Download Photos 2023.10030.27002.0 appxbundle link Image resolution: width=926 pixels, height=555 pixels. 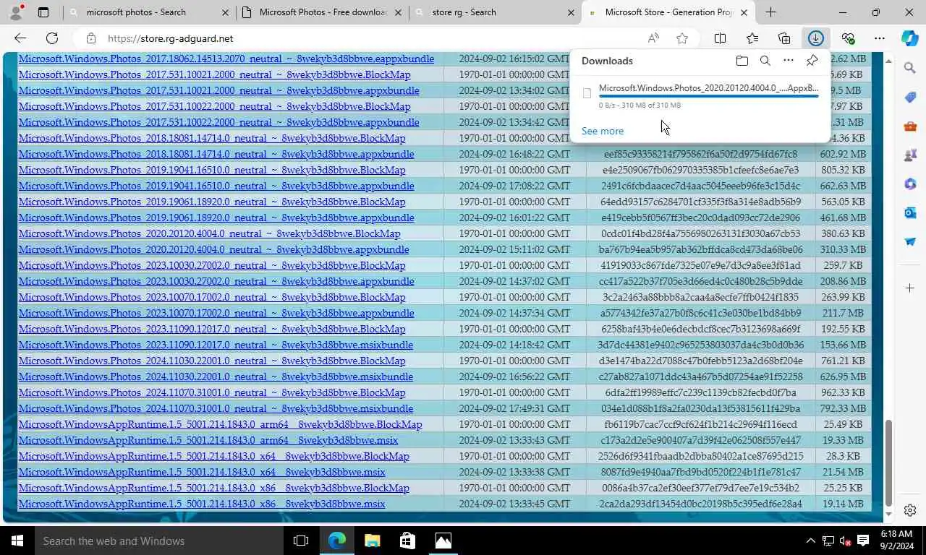(216, 281)
